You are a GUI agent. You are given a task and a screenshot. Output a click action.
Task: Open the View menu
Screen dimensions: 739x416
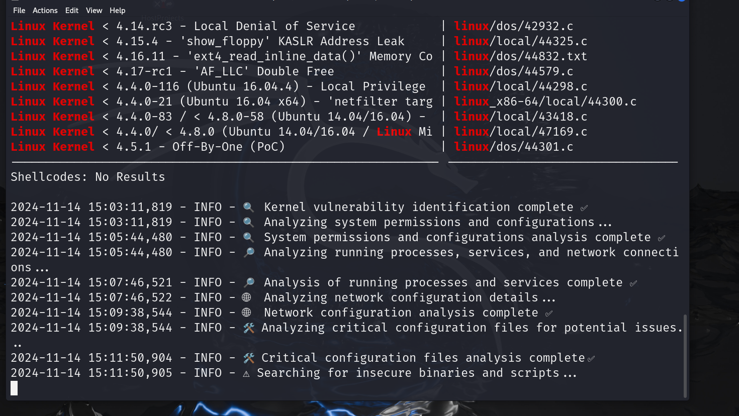click(x=94, y=10)
